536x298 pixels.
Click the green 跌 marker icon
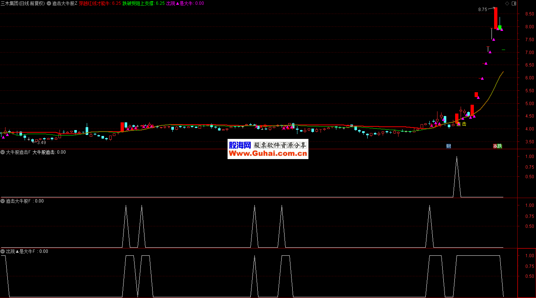pyautogui.click(x=500, y=146)
